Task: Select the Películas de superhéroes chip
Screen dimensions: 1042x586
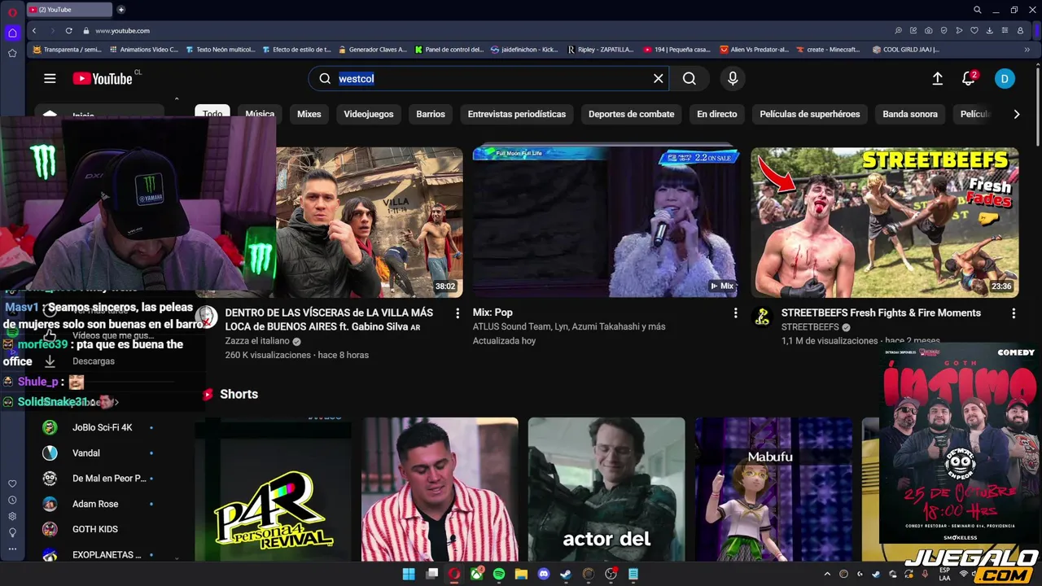Action: (x=810, y=114)
